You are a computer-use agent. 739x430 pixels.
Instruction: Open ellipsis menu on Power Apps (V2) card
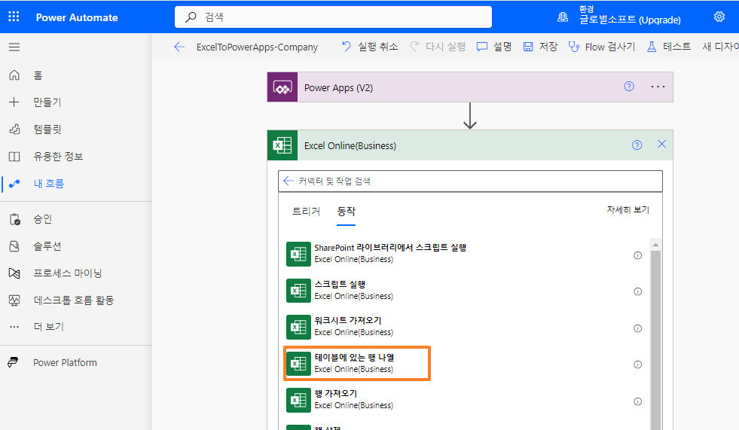pyautogui.click(x=658, y=87)
